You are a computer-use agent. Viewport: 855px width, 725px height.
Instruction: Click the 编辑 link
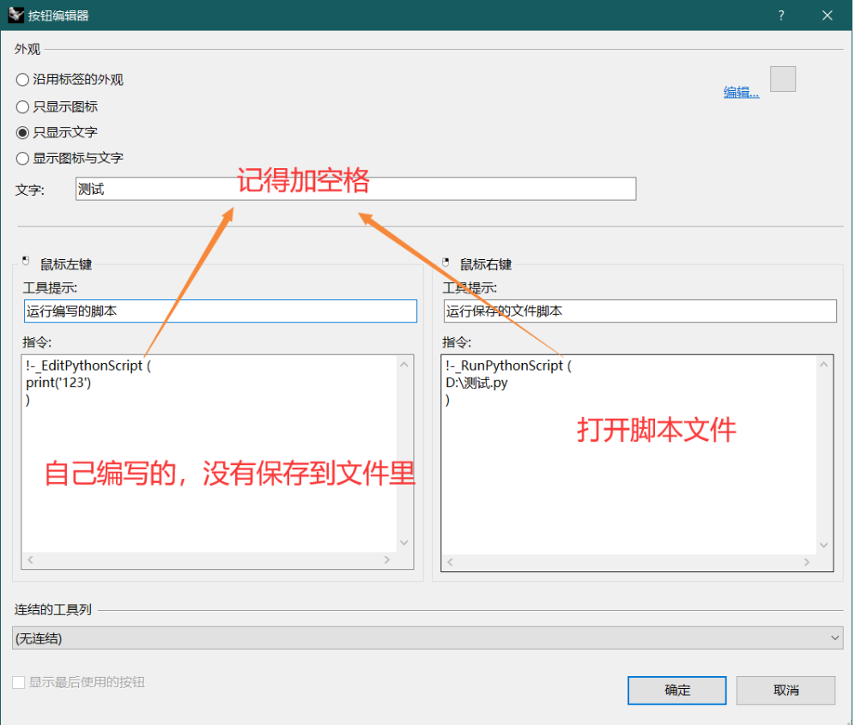tap(739, 92)
